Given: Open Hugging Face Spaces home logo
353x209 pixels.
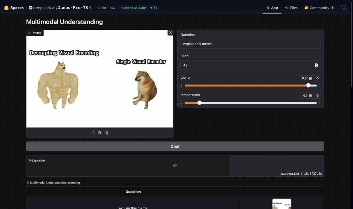Looking at the screenshot, I should (x=14, y=8).
